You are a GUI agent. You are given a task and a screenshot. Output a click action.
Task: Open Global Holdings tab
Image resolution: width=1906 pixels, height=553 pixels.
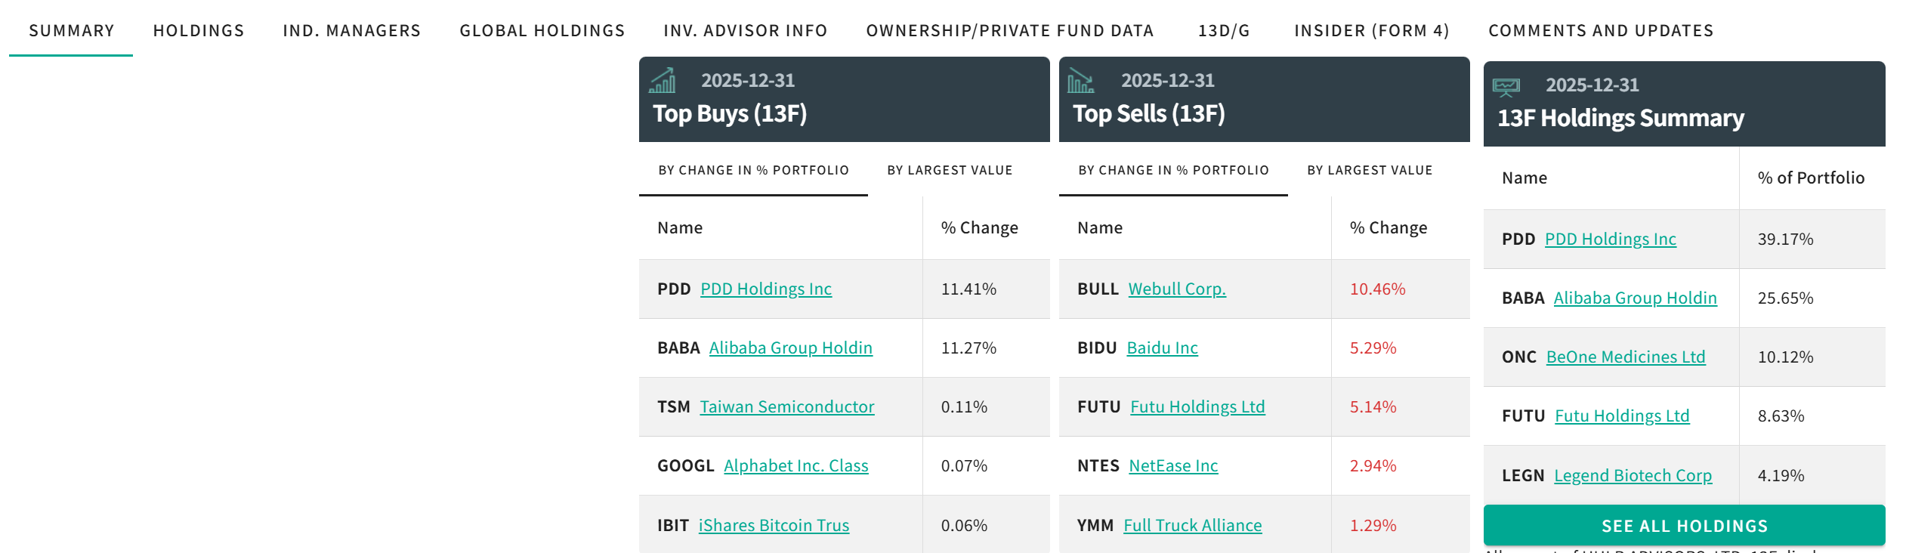[542, 31]
